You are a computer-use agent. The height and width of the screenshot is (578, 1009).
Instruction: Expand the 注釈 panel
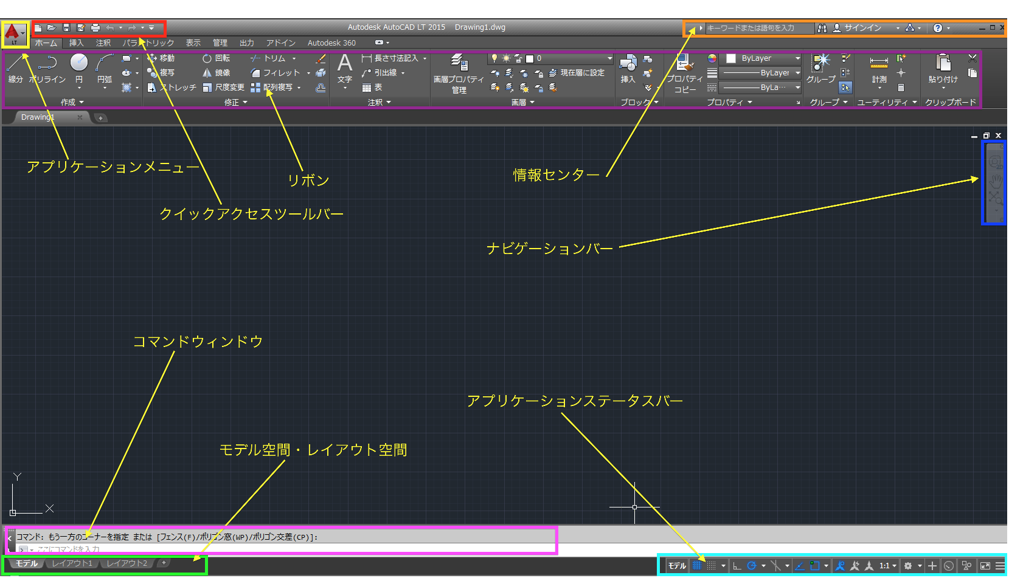click(380, 103)
